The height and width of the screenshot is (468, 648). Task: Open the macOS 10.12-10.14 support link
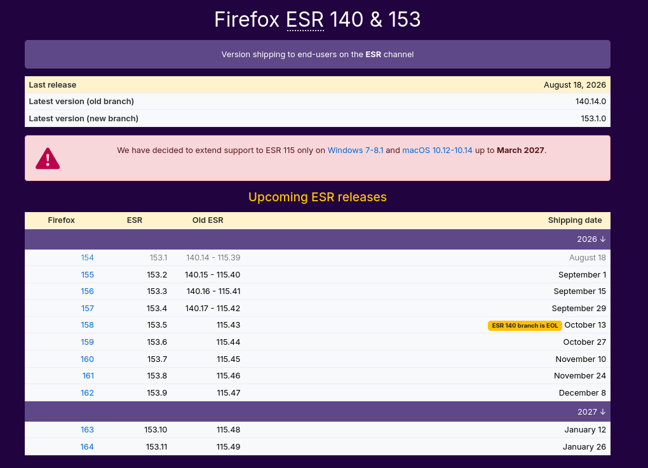coord(437,150)
